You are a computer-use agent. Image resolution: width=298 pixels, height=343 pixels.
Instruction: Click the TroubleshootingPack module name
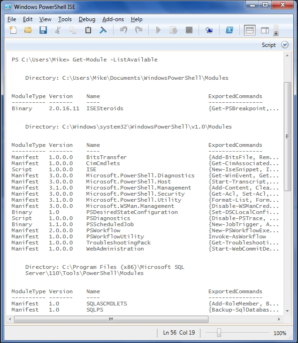[118, 243]
